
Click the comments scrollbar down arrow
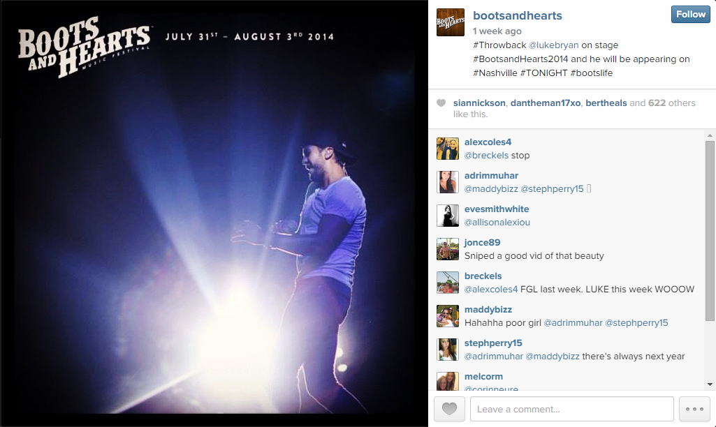click(x=710, y=384)
